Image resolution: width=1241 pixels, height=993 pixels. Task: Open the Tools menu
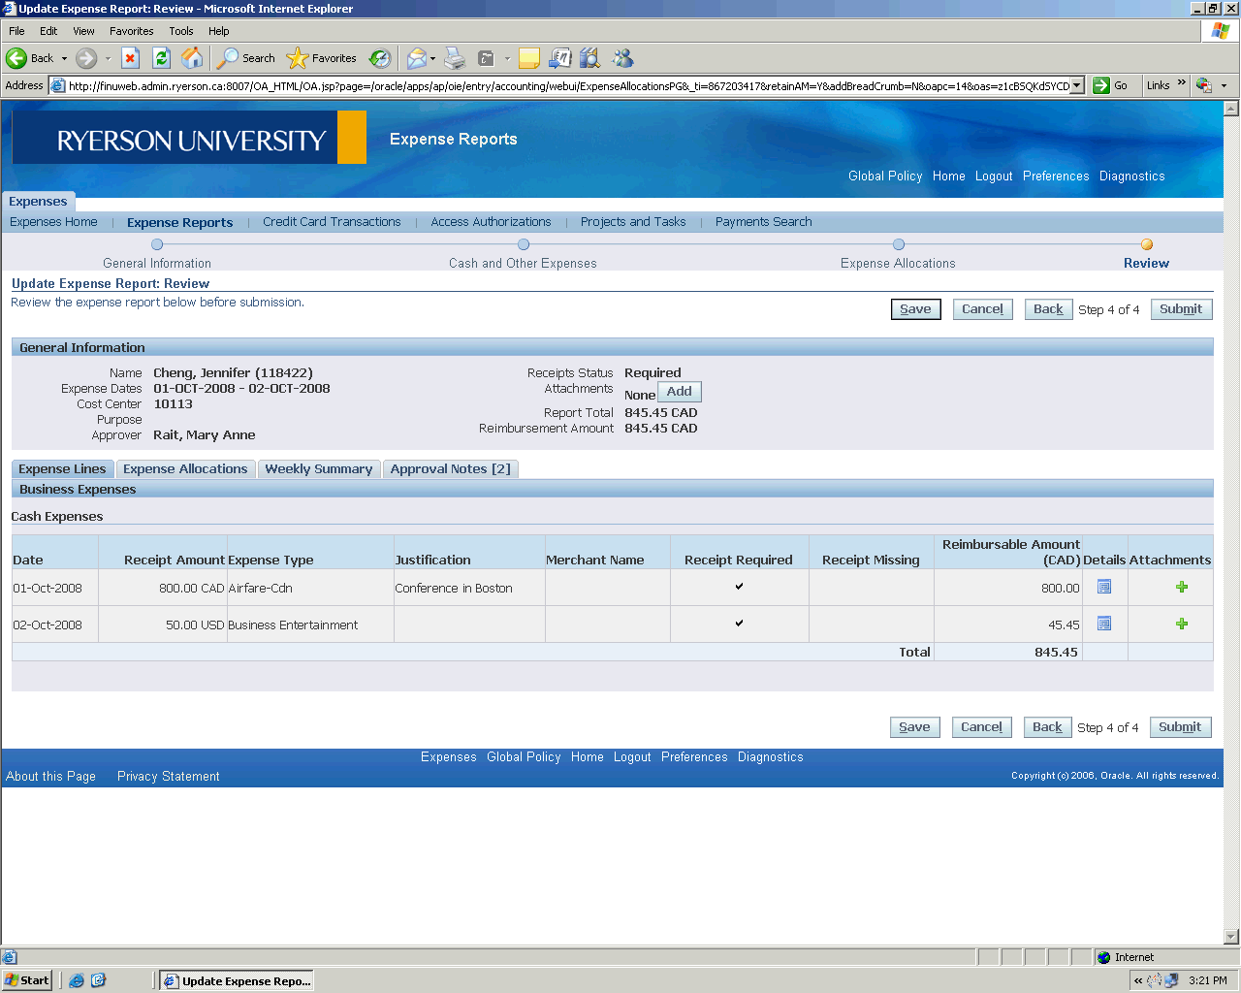181,31
